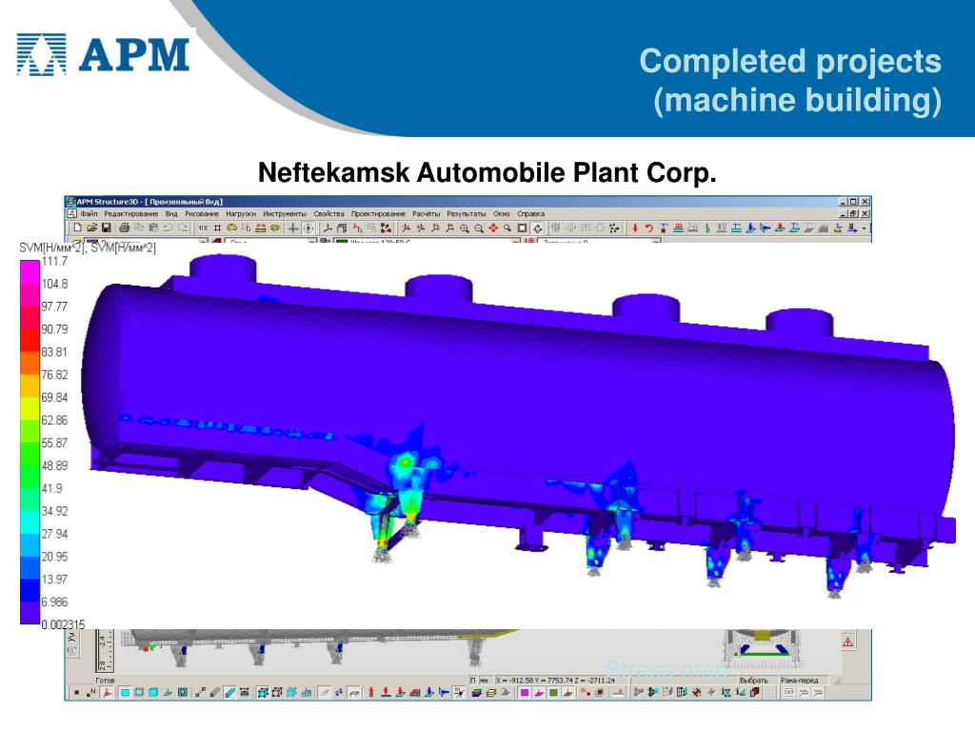The width and height of the screenshot is (975, 731).
Task: Click the inner document restore button
Action: point(853,213)
